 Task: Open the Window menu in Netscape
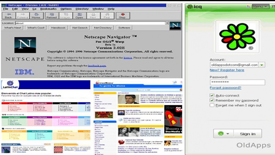(98, 9)
